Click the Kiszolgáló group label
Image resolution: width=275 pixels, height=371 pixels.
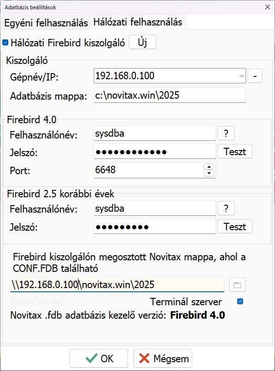coord(27,61)
